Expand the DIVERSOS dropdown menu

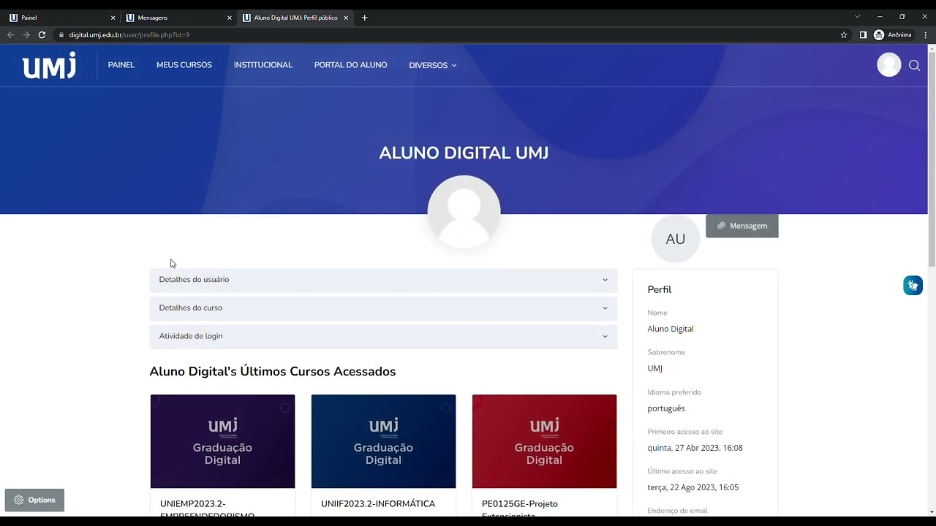tap(433, 65)
